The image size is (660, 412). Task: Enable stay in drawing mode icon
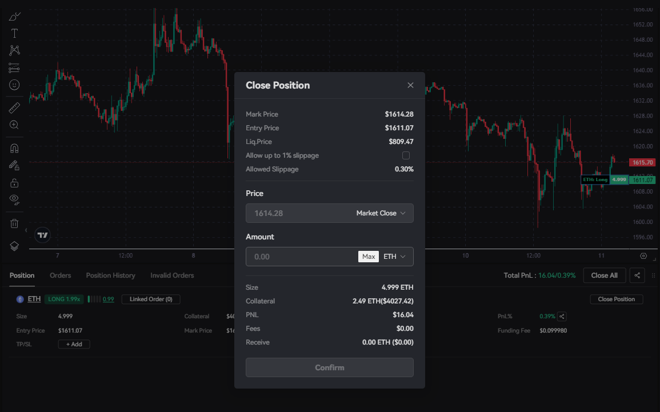click(14, 165)
